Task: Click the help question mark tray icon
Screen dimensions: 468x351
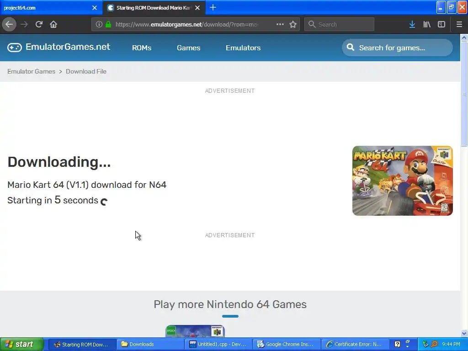Action: click(x=397, y=344)
